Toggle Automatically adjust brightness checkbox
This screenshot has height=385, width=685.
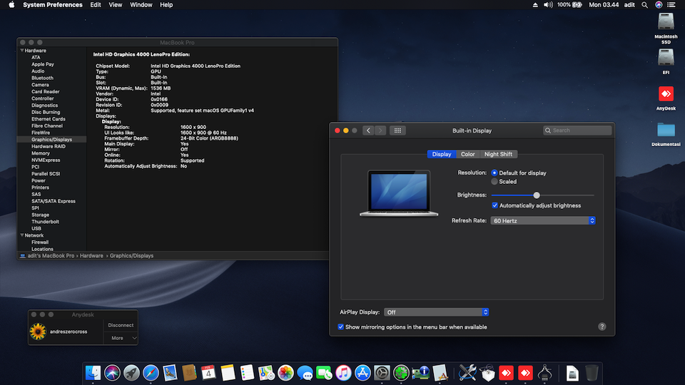click(494, 205)
